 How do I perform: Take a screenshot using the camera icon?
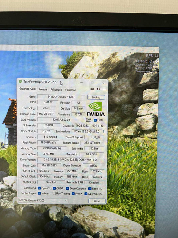92,89
